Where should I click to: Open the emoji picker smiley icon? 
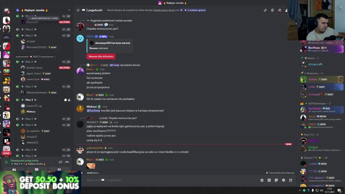coord(284,180)
